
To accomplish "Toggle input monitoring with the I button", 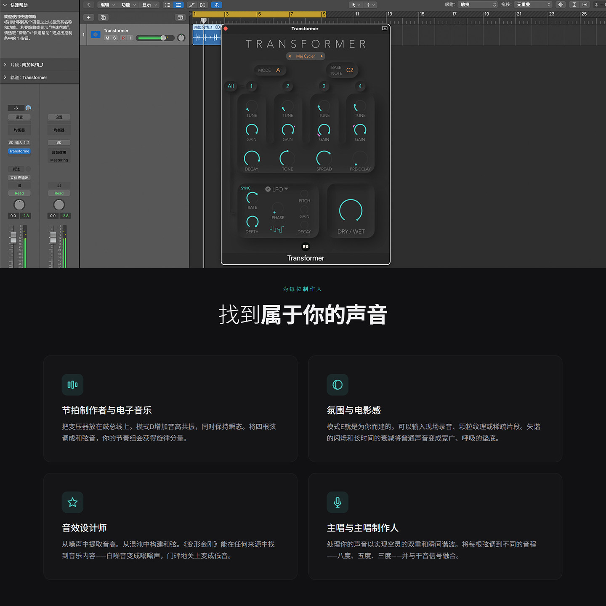I will (130, 38).
